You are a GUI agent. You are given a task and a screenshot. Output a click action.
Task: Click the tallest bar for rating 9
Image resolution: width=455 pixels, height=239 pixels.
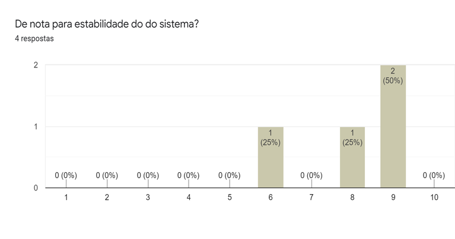(x=393, y=127)
